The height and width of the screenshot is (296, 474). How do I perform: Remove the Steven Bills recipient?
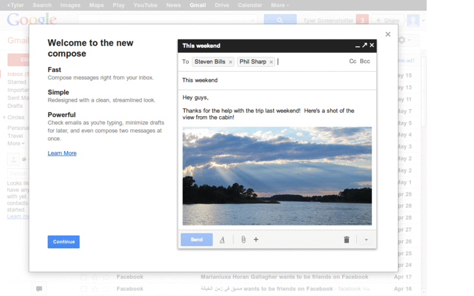tap(230, 62)
